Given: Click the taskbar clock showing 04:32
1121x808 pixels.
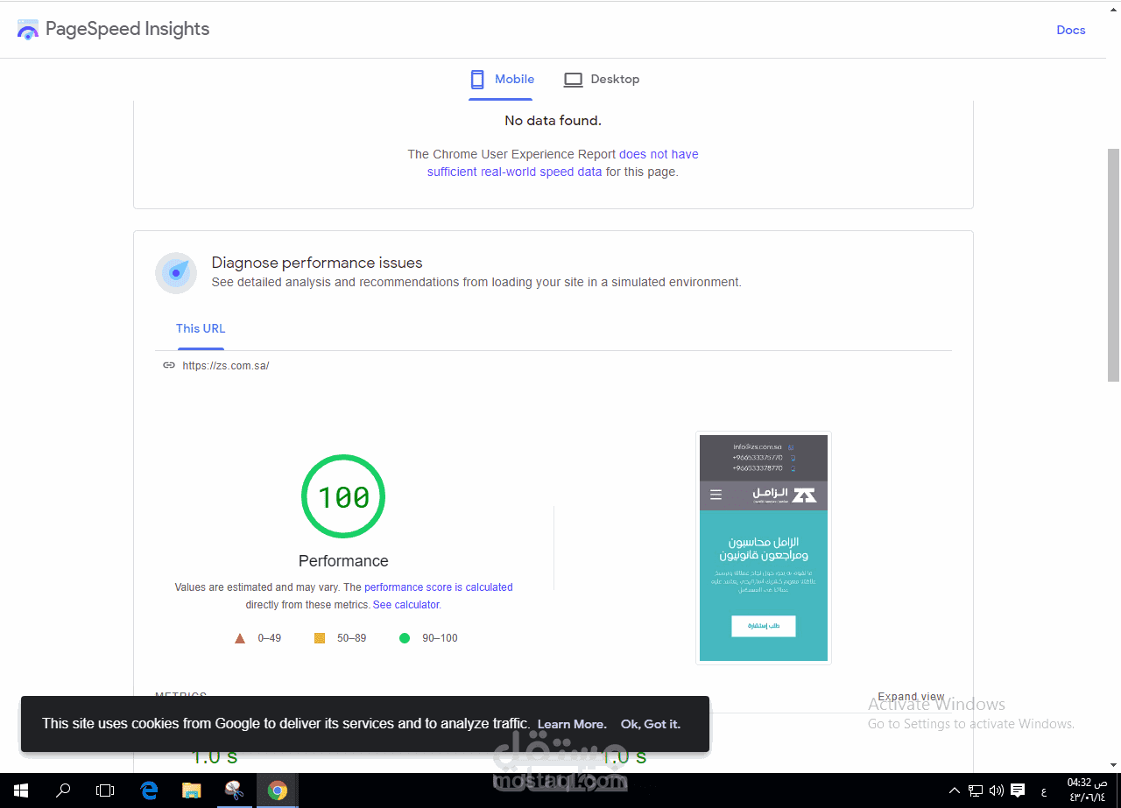Looking at the screenshot, I should point(1087,790).
